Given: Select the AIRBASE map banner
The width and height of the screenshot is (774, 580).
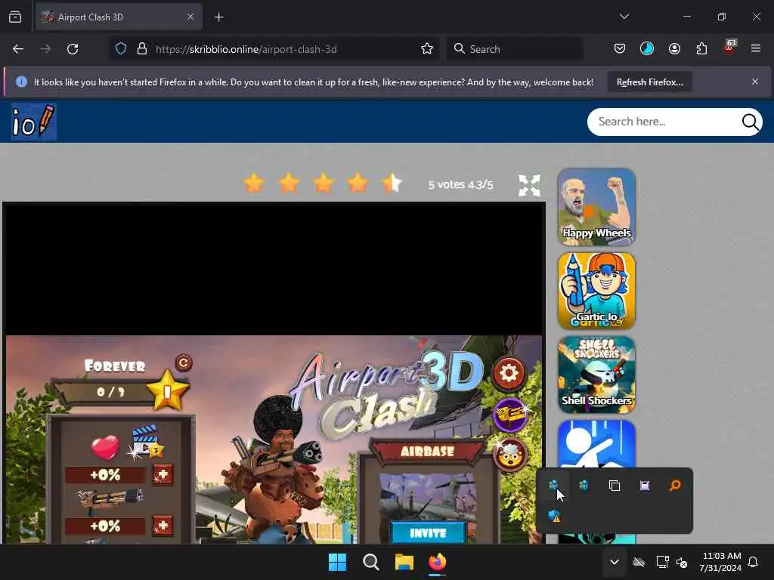Looking at the screenshot, I should tap(428, 452).
